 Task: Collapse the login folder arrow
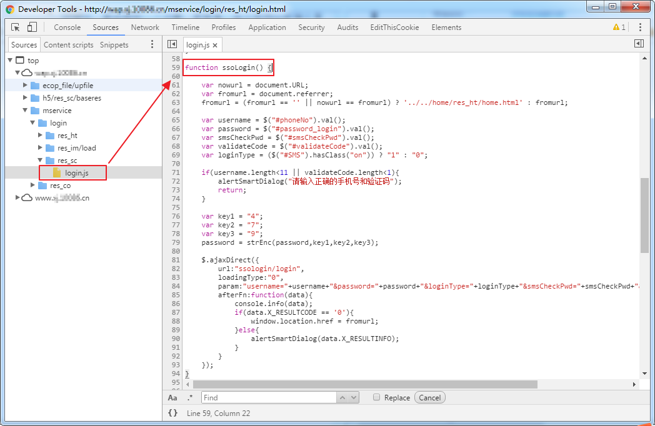[32, 123]
